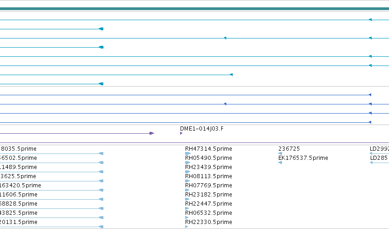Select the DME1-014J03.F feature label
The height and width of the screenshot is (229, 389).
(202, 129)
